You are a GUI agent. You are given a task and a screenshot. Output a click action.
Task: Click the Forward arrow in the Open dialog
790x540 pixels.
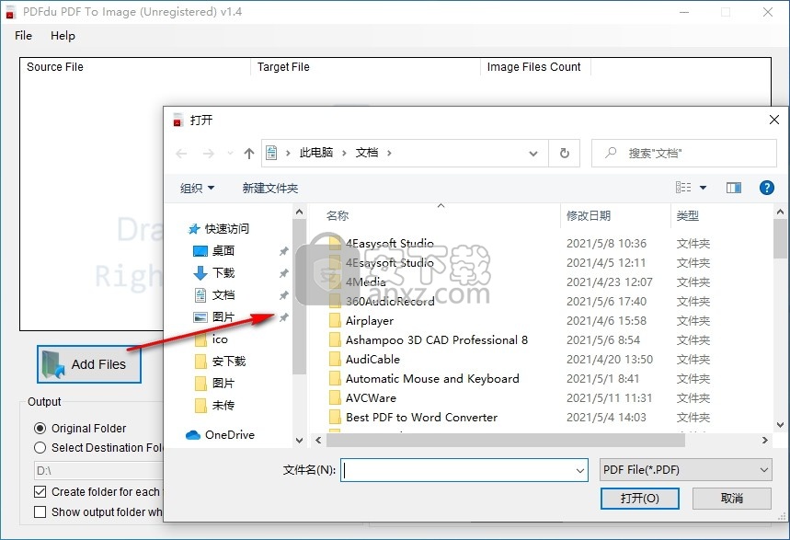click(208, 154)
